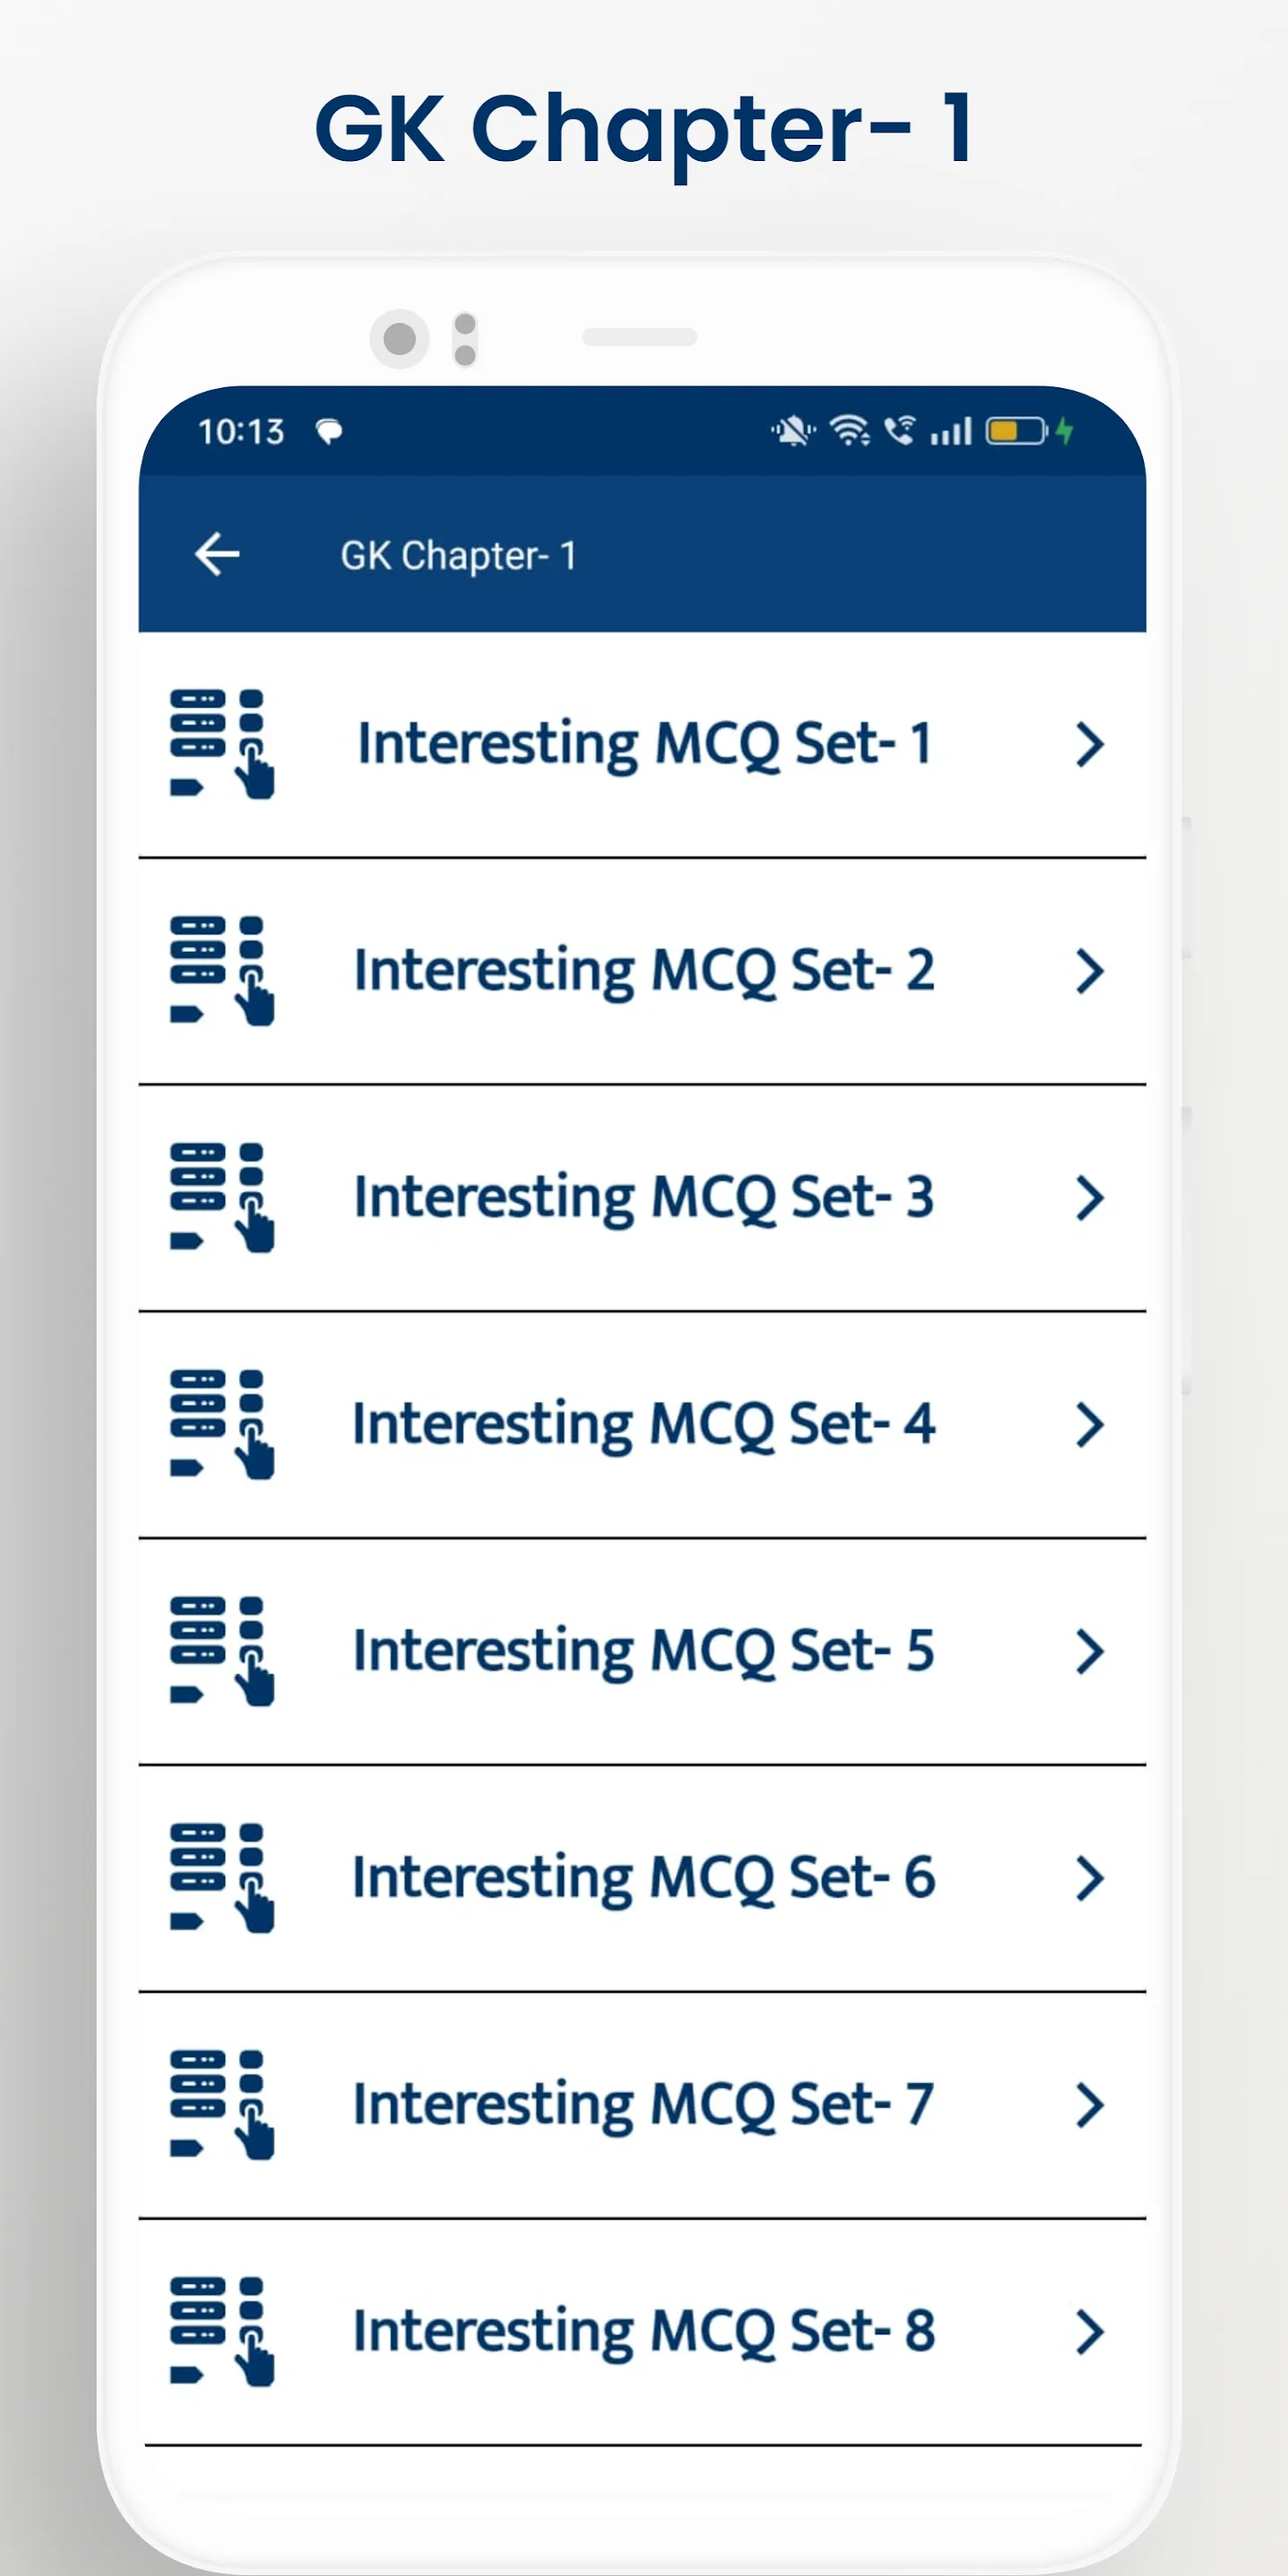The width and height of the screenshot is (1288, 2576).
Task: Tap the Wi-Fi status bar icon
Action: 850,431
